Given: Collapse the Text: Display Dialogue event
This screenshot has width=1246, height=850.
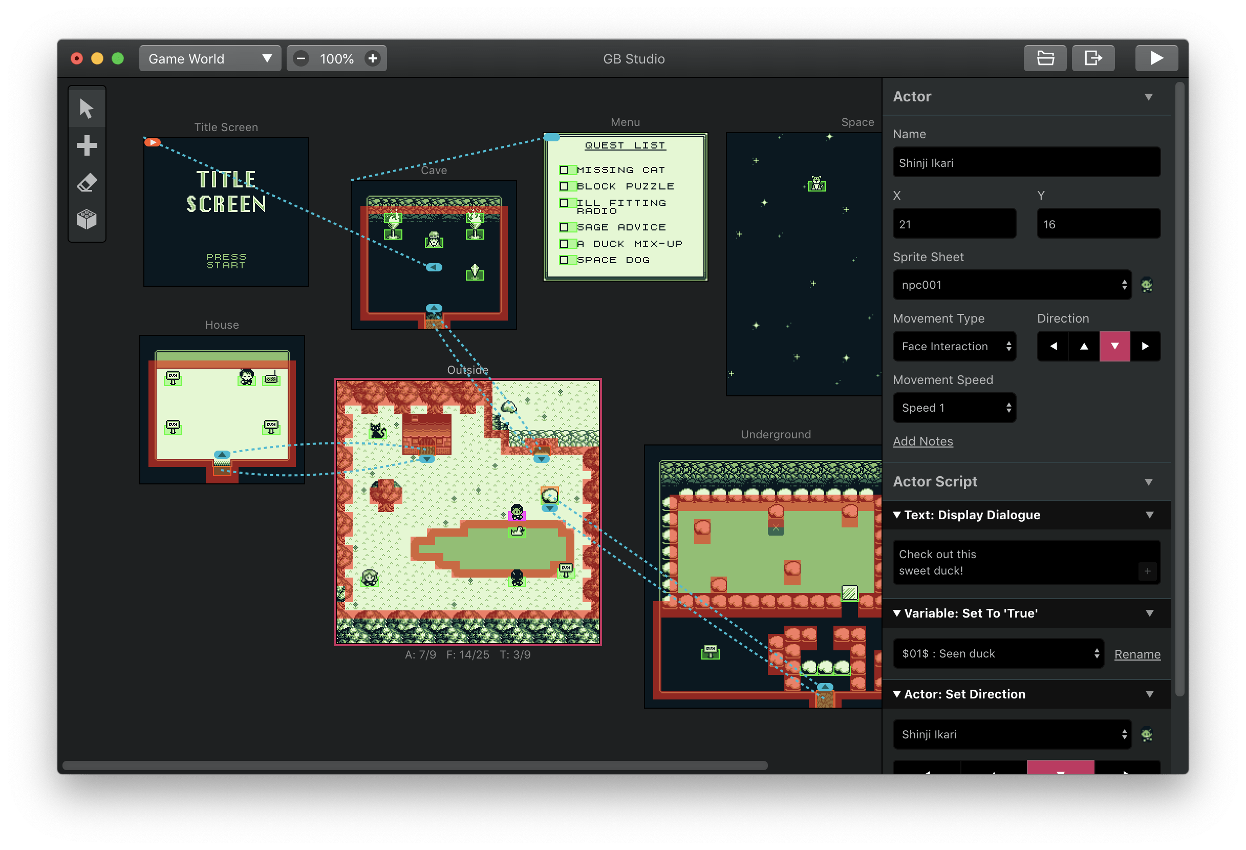Looking at the screenshot, I should point(897,515).
